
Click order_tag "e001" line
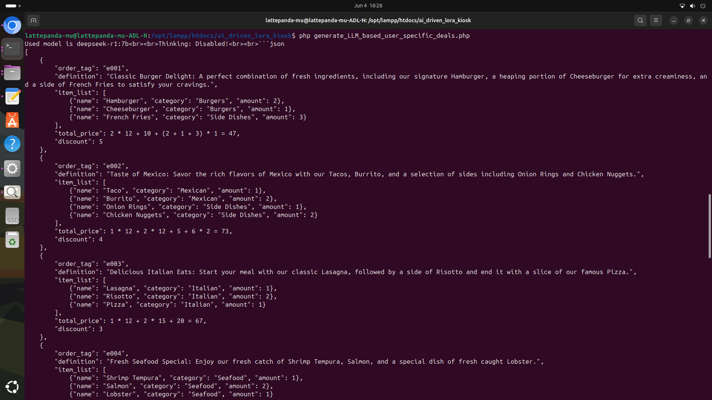[x=91, y=68]
